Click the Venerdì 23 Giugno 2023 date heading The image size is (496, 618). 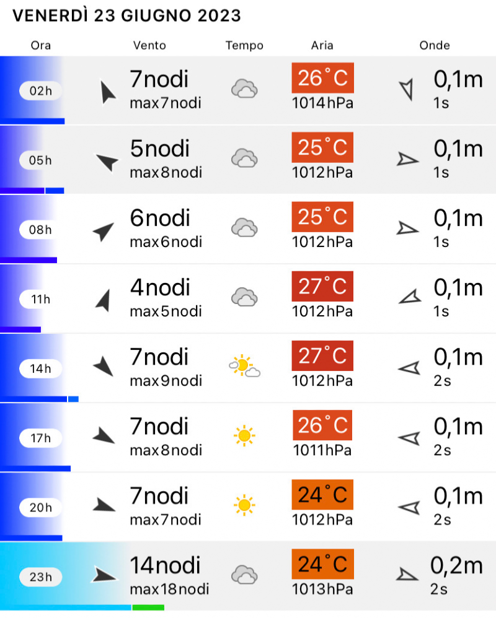[127, 15]
